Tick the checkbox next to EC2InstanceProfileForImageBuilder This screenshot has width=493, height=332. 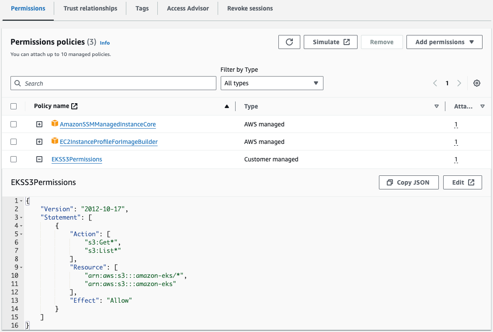coord(14,141)
